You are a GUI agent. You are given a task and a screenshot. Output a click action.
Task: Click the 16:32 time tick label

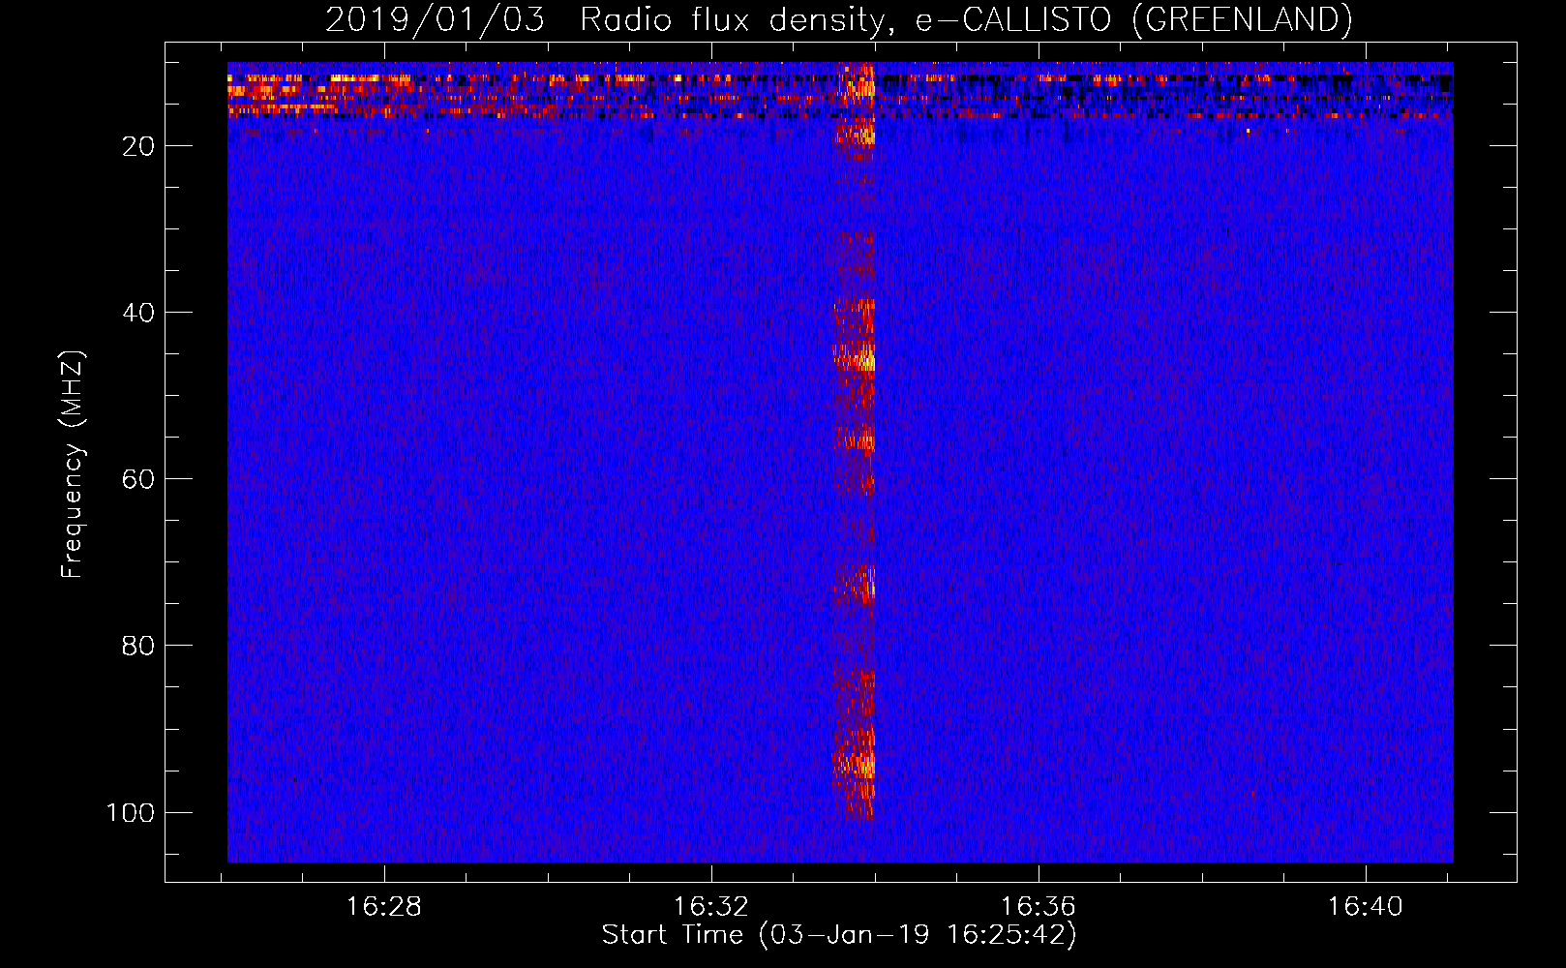click(x=711, y=907)
